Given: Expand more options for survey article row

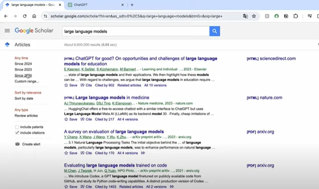Looking at the screenshot, I should click(143, 153).
